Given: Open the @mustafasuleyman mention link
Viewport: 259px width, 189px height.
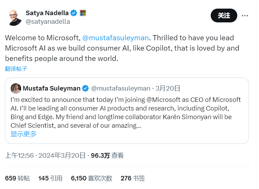Looking at the screenshot, I should (x=116, y=37).
